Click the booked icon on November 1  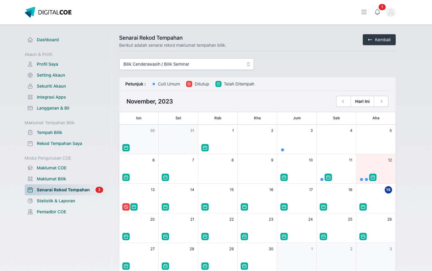(205, 148)
